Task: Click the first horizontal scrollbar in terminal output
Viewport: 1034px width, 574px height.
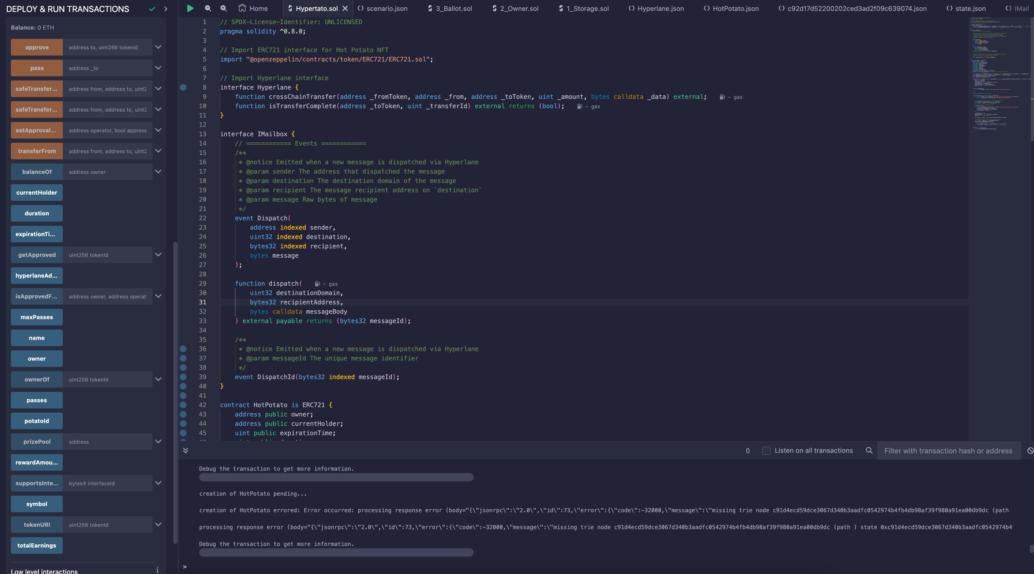Action: tap(336, 477)
